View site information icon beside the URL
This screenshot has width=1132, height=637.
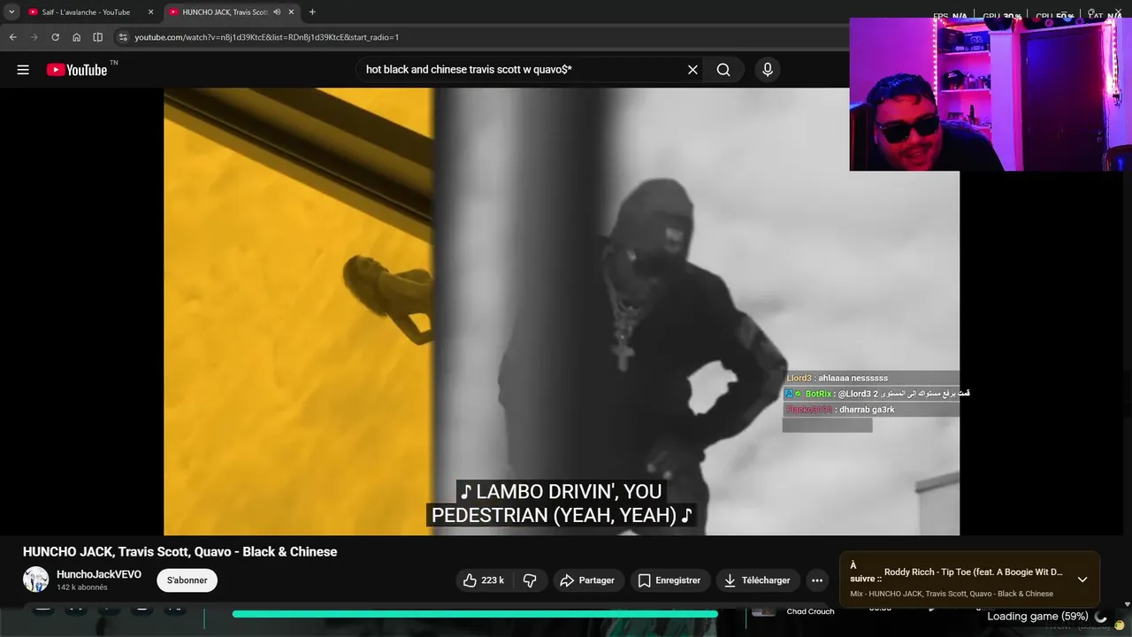123,37
